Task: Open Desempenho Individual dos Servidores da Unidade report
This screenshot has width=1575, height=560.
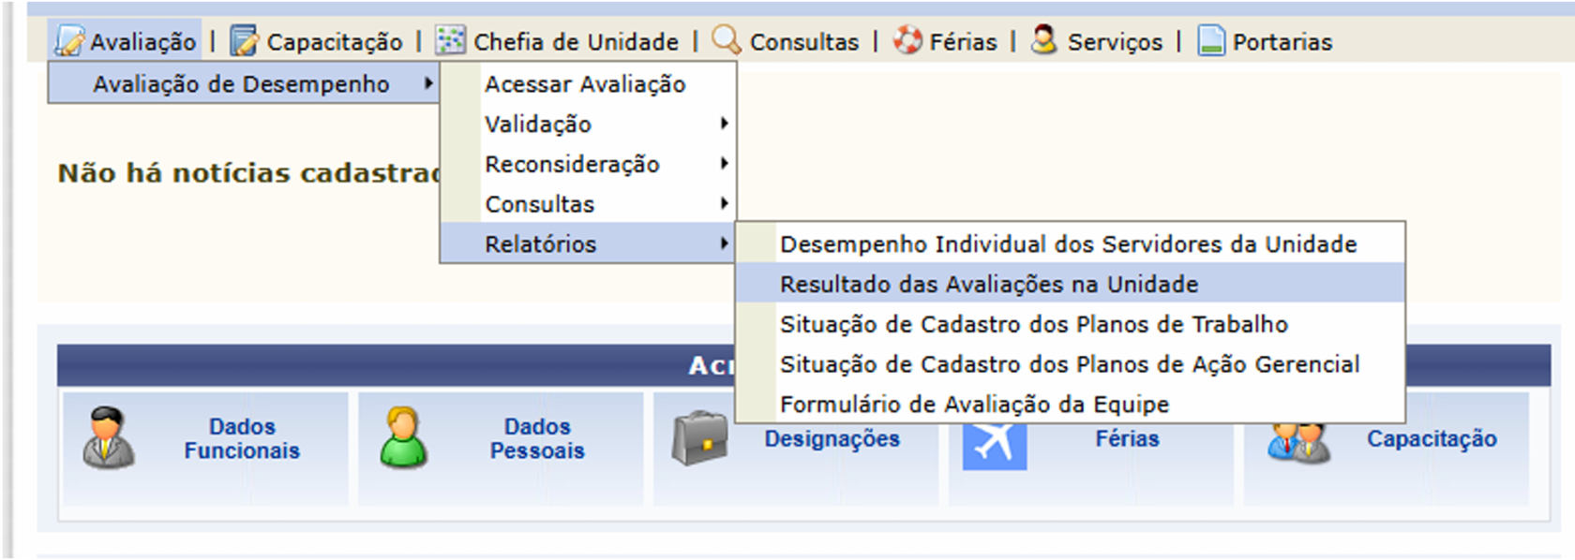Action: click(x=1070, y=244)
